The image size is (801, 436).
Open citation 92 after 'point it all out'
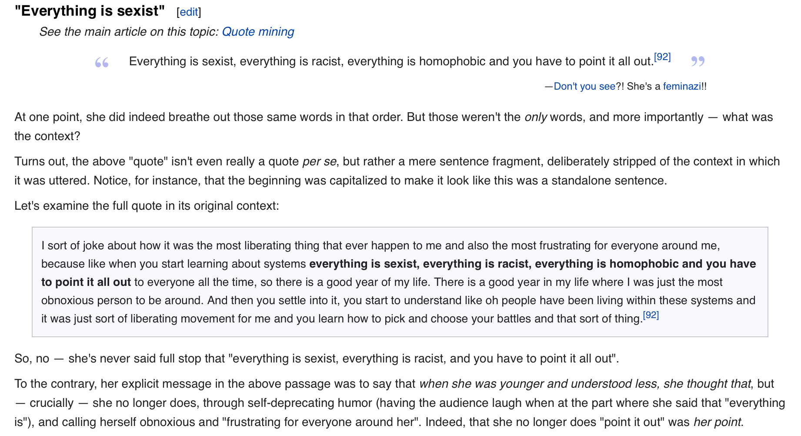click(662, 57)
